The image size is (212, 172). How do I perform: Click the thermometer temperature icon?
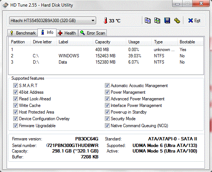click(106, 21)
